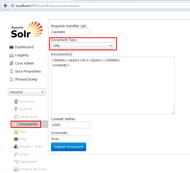190x173 pixels.
Task: Focus the Commit Within field
Action: tap(70, 125)
